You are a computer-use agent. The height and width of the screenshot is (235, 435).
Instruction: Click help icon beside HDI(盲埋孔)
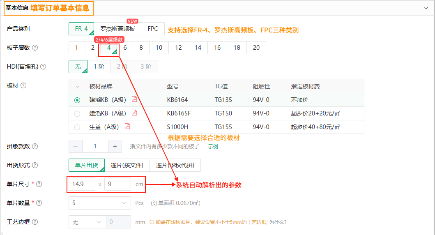tap(43, 67)
